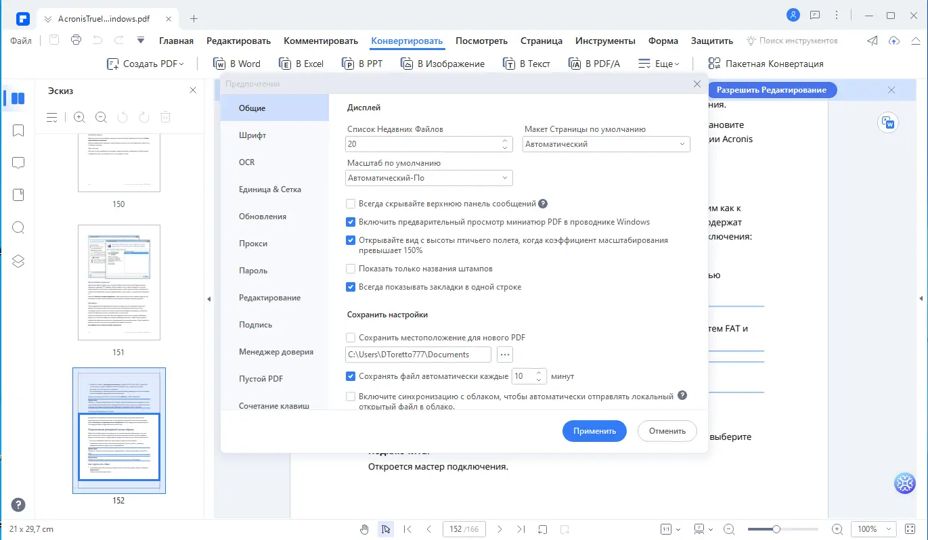Open the Thumbnails panel icon in left sidebar
The height and width of the screenshot is (540, 928).
[x=18, y=99]
